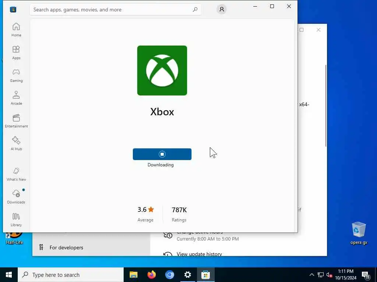Stop the Xbox download
Viewport: 377px width, 282px height.
coord(162,154)
